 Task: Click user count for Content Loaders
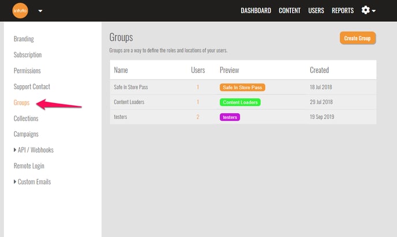tap(198, 102)
